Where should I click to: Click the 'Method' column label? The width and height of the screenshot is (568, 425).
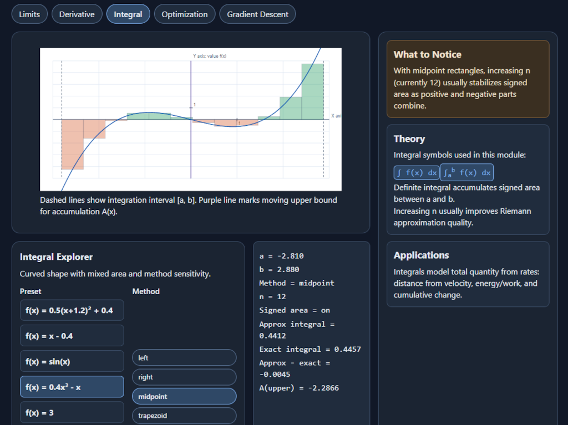(146, 291)
